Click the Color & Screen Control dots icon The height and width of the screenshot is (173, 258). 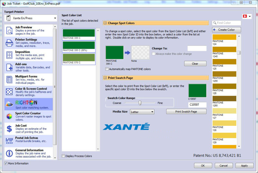point(9,92)
